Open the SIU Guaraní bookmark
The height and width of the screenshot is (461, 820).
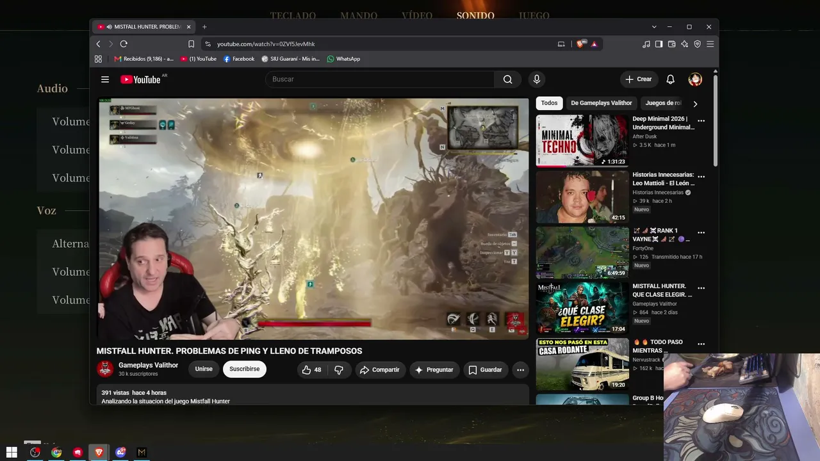coord(290,59)
